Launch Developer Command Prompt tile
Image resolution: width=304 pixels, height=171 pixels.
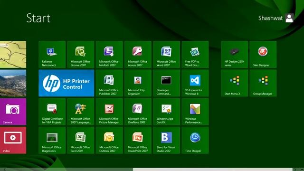[x=166, y=83]
